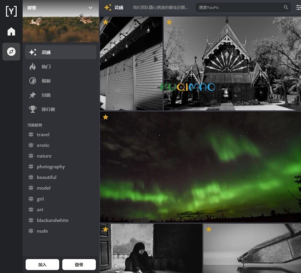Open the string-lights building photo
Screen dimensions: 301x273
pyautogui.click(x=132, y=64)
